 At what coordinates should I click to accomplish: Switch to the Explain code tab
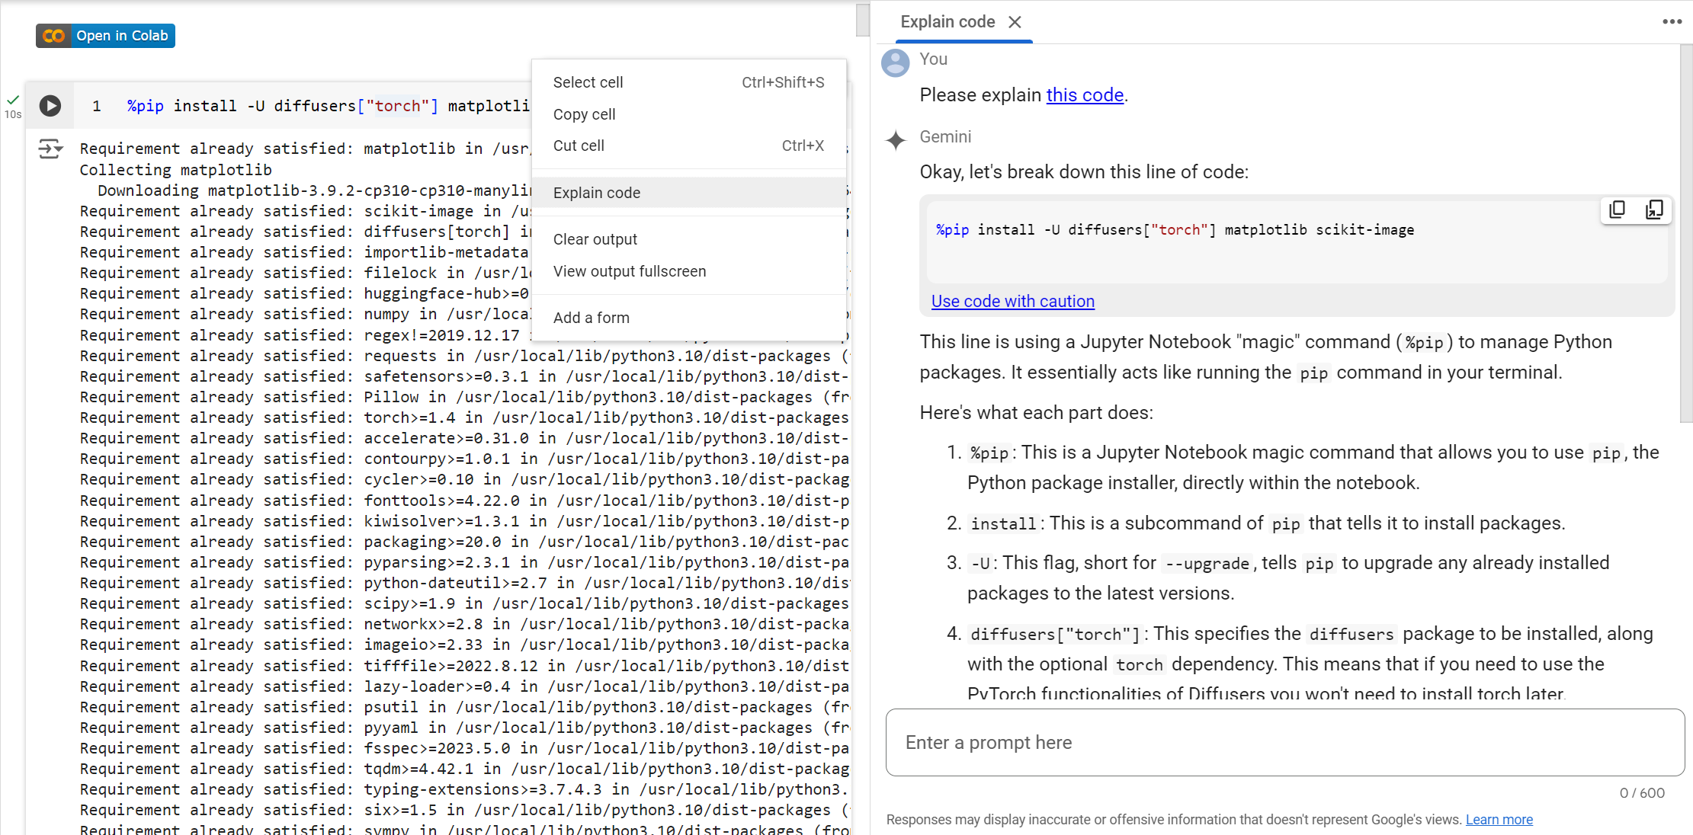947,22
